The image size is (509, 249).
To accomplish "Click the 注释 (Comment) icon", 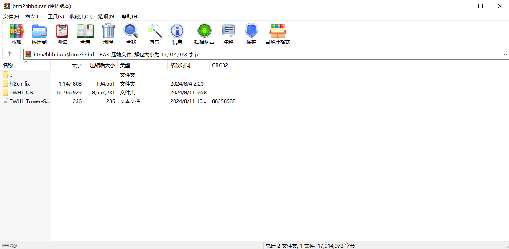I will tap(228, 31).
